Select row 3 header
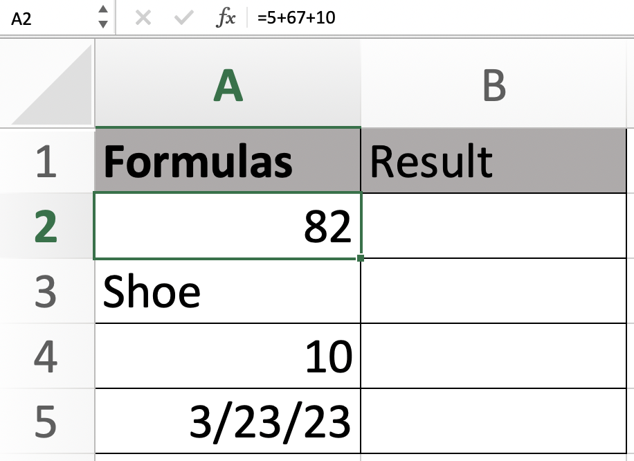 click(x=46, y=291)
